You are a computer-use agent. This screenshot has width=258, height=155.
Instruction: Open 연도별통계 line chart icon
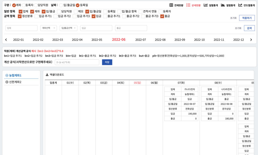pos(240,5)
